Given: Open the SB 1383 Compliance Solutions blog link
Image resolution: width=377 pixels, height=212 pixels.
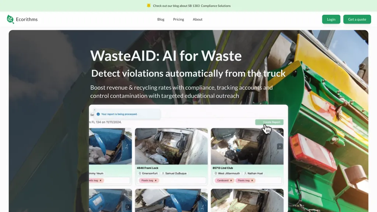Looking at the screenshot, I should [x=191, y=6].
